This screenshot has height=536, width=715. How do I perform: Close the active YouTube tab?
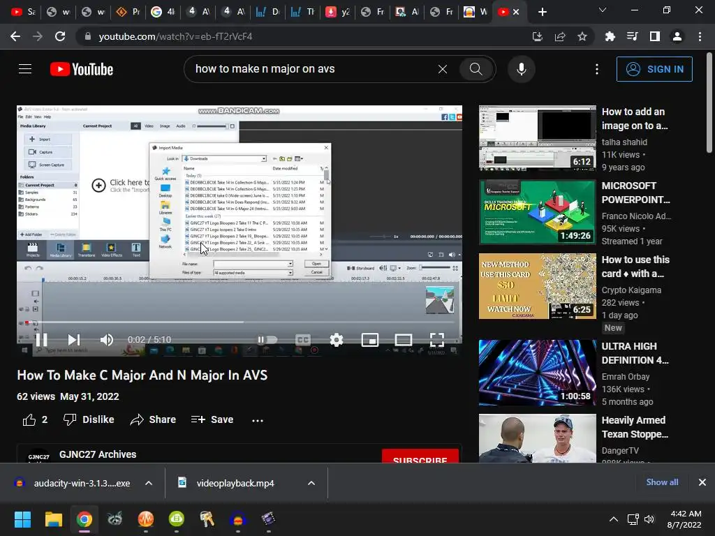click(x=516, y=13)
